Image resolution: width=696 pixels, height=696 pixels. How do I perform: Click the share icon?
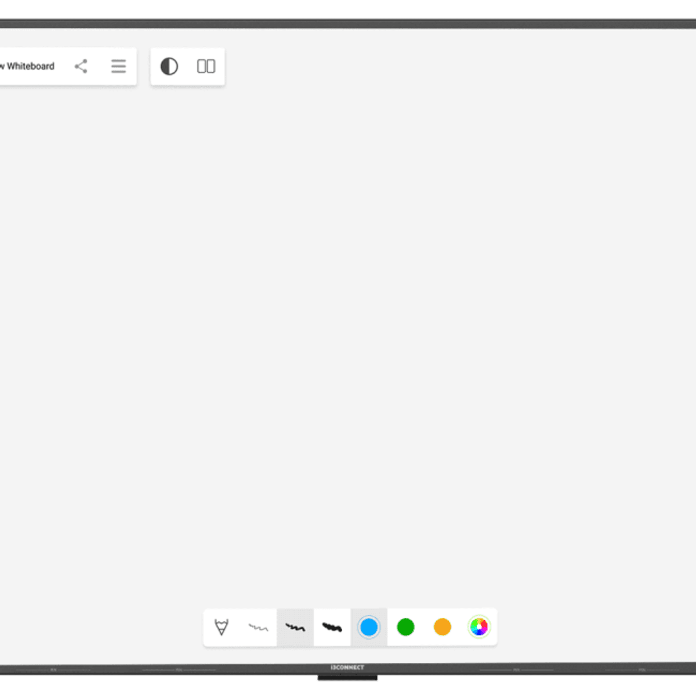pos(81,66)
